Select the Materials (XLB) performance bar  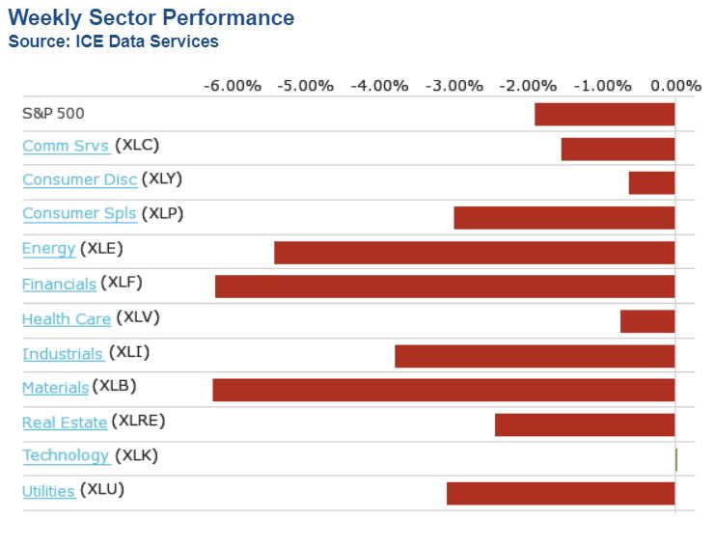pos(443,390)
